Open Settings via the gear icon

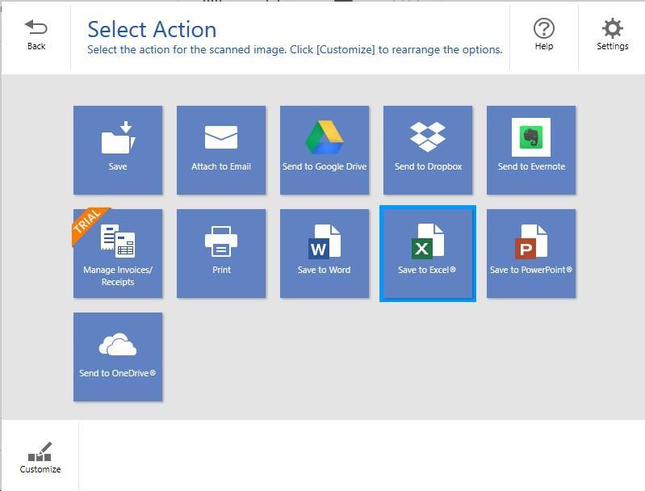coord(613,35)
